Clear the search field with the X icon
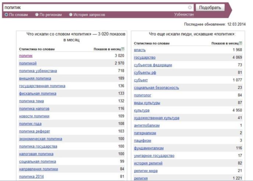 [190, 7]
